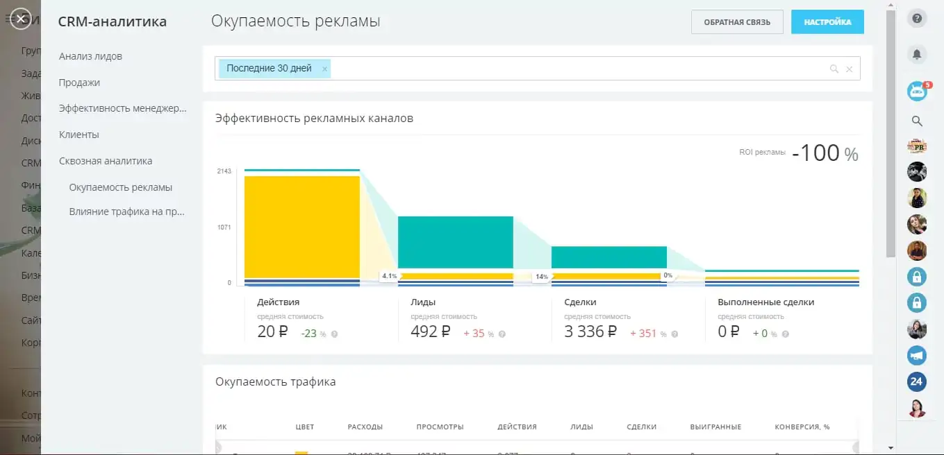
Task: Click the megaphone announcements icon
Action: tap(917, 355)
